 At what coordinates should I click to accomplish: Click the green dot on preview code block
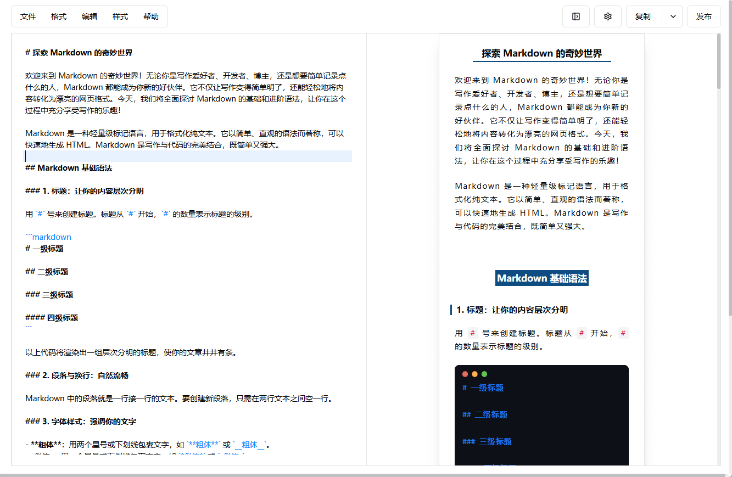[484, 374]
